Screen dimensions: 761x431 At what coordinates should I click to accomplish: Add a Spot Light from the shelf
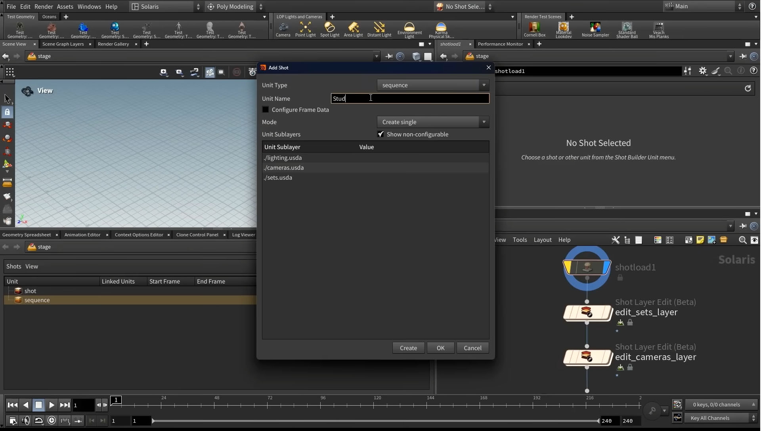[329, 30]
